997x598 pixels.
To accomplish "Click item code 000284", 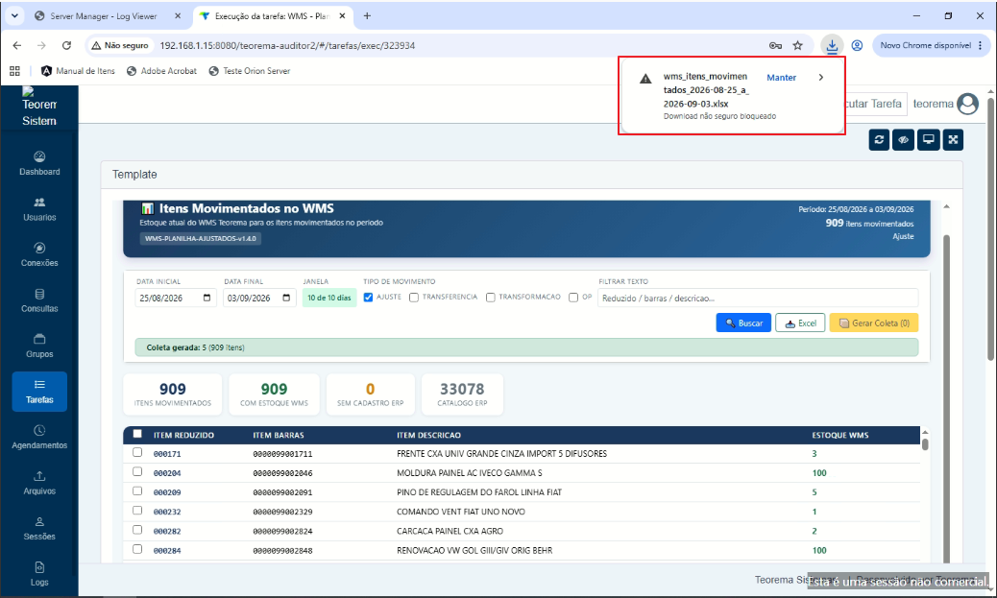I will (167, 551).
